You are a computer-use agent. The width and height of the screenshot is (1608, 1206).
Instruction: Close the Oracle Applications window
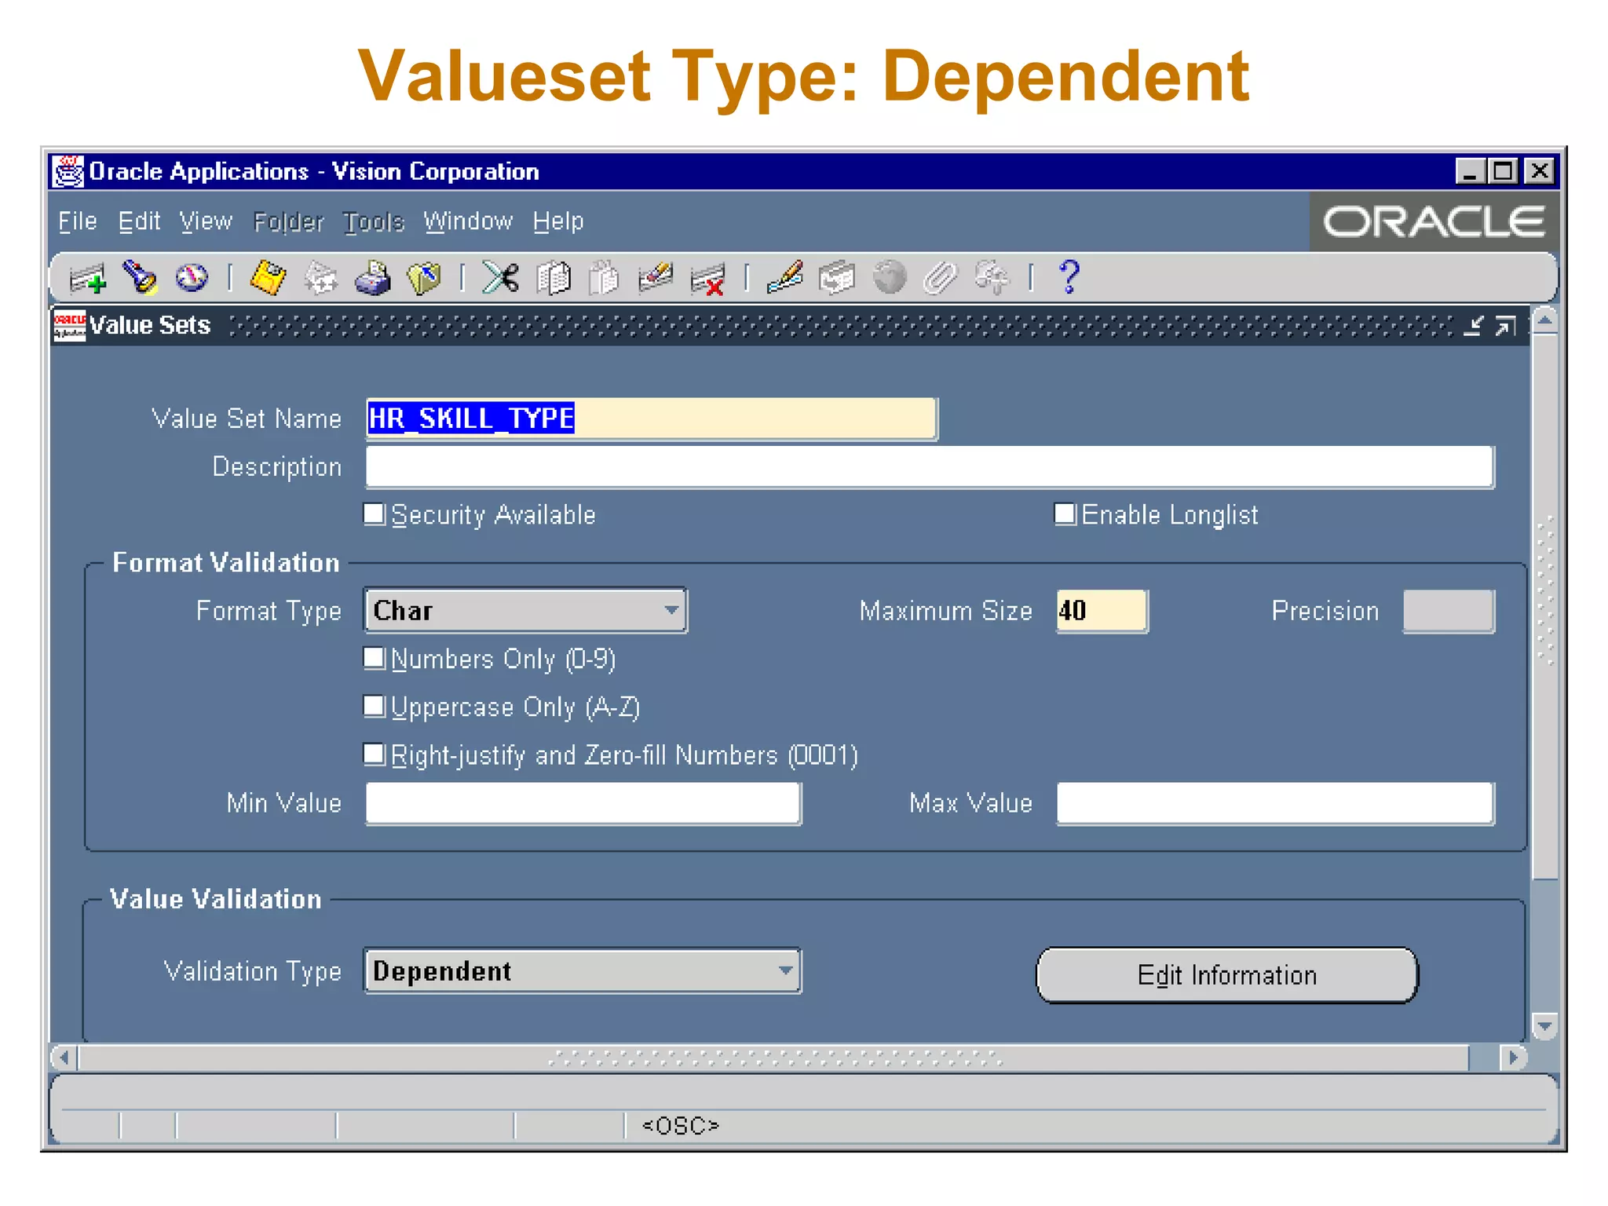1540,171
